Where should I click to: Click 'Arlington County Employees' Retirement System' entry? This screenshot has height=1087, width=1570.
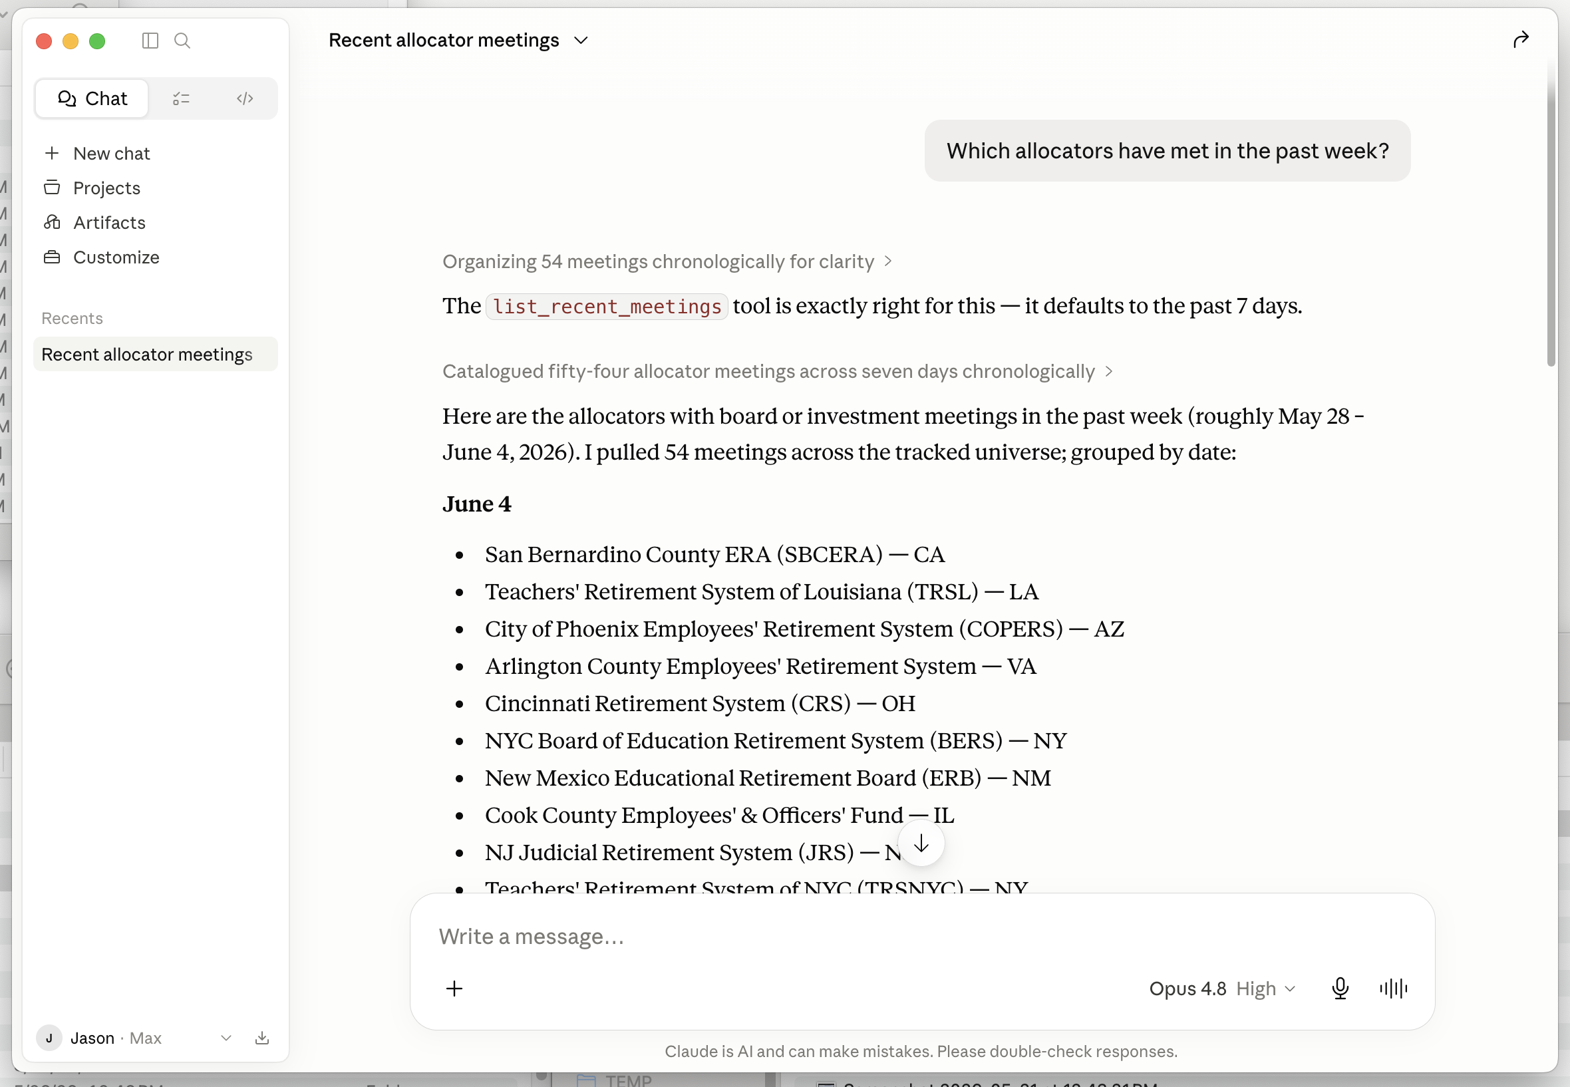click(761, 666)
